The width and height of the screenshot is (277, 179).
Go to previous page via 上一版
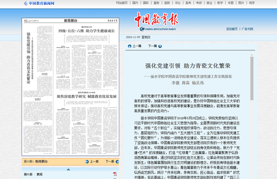point(94,162)
